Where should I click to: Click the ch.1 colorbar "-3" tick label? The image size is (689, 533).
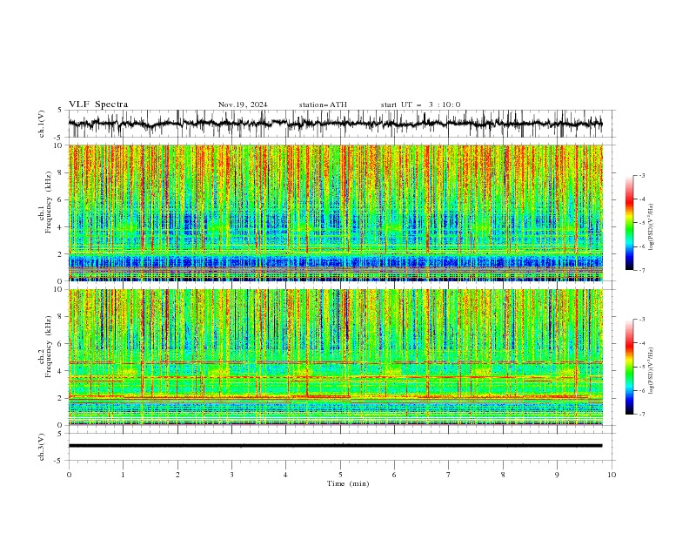pyautogui.click(x=642, y=175)
